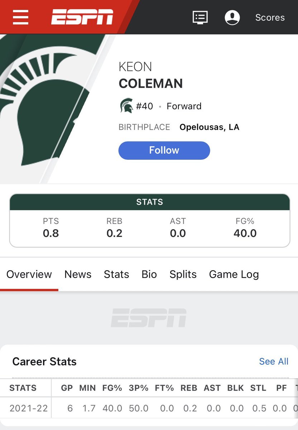Switch to the Stats tab
The height and width of the screenshot is (430, 298).
pos(116,274)
